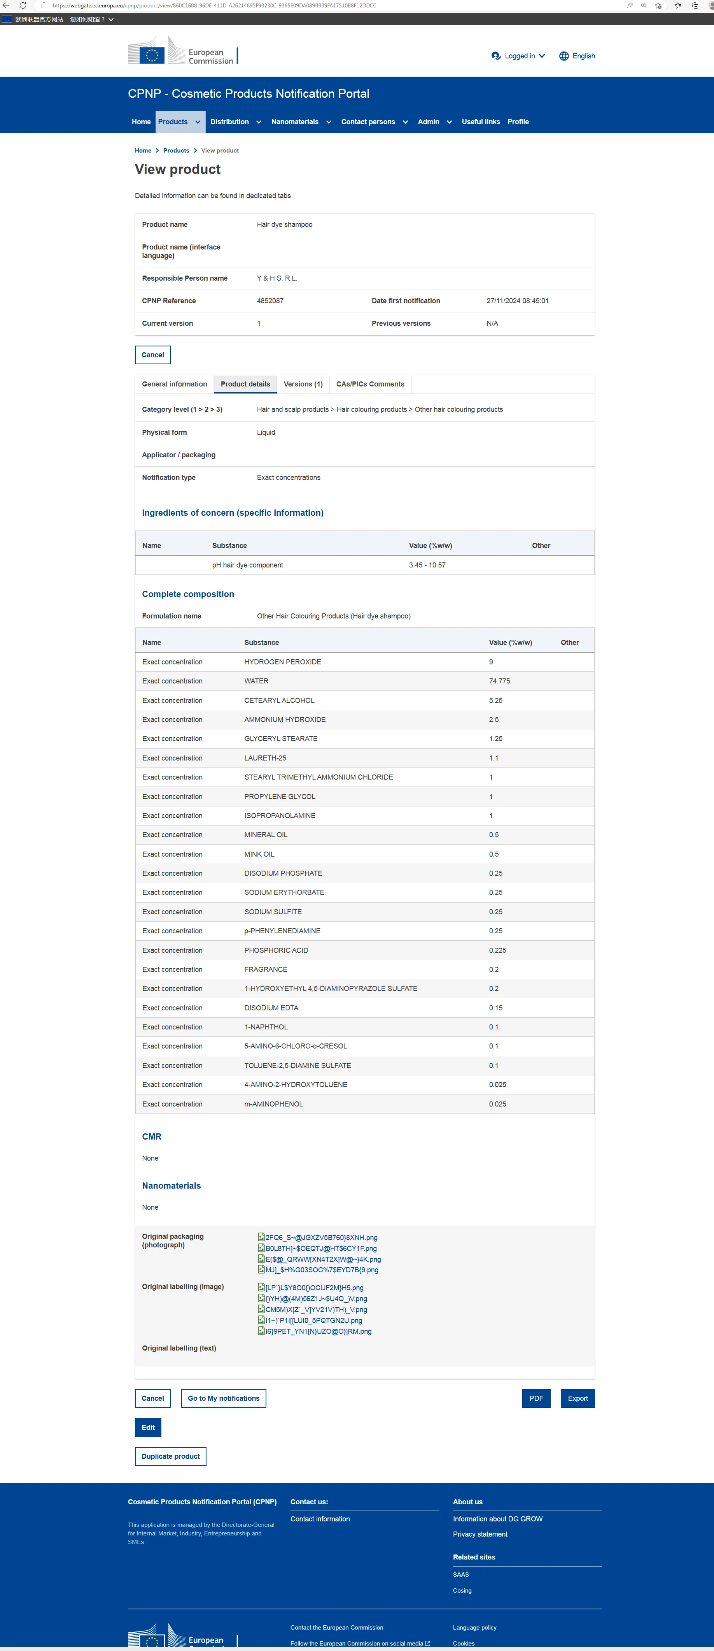The width and height of the screenshot is (714, 1651).
Task: Click the zoom magnifier icon in address bar
Action: 644,5
